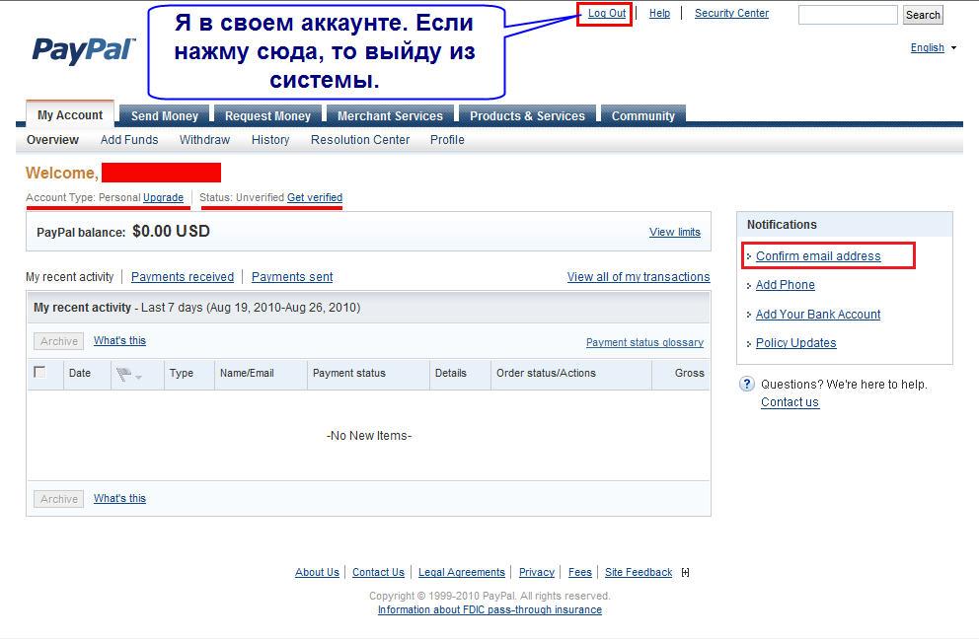Click the My recent activity label above table

tap(69, 277)
